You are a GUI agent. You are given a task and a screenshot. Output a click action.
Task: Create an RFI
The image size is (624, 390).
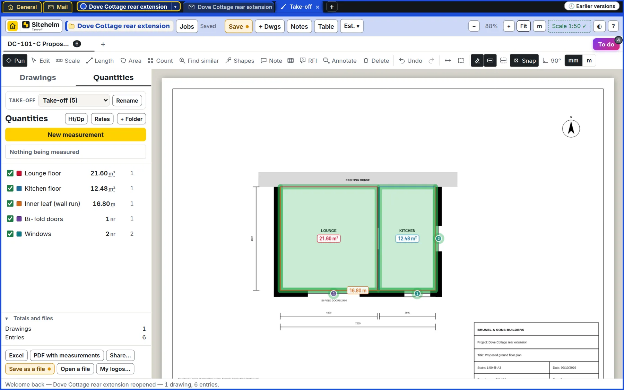(308, 61)
